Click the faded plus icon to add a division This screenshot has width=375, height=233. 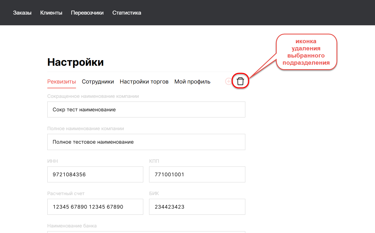pos(228,81)
